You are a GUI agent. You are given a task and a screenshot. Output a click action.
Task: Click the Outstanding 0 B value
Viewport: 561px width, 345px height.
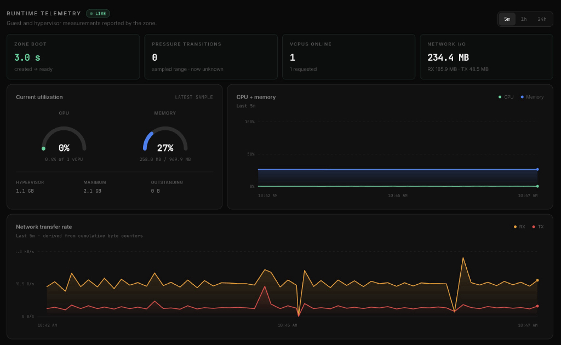(155, 191)
